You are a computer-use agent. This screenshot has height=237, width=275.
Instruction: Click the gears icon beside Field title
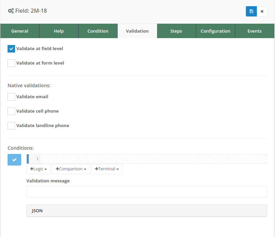(x=11, y=11)
